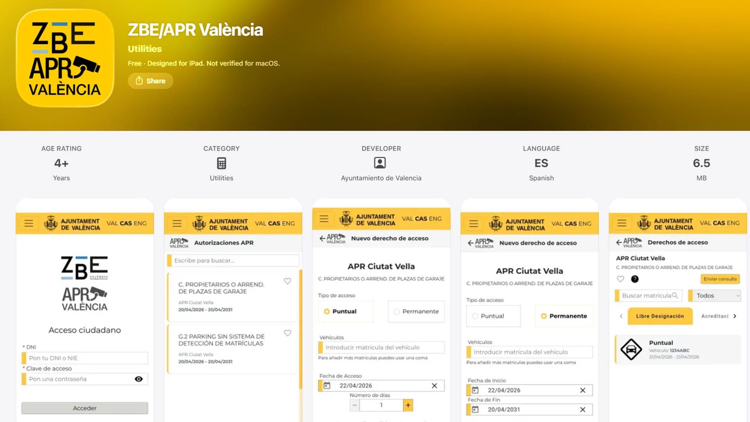The width and height of the screenshot is (750, 422).
Task: Increase Número de días with plus
Action: coord(408,405)
